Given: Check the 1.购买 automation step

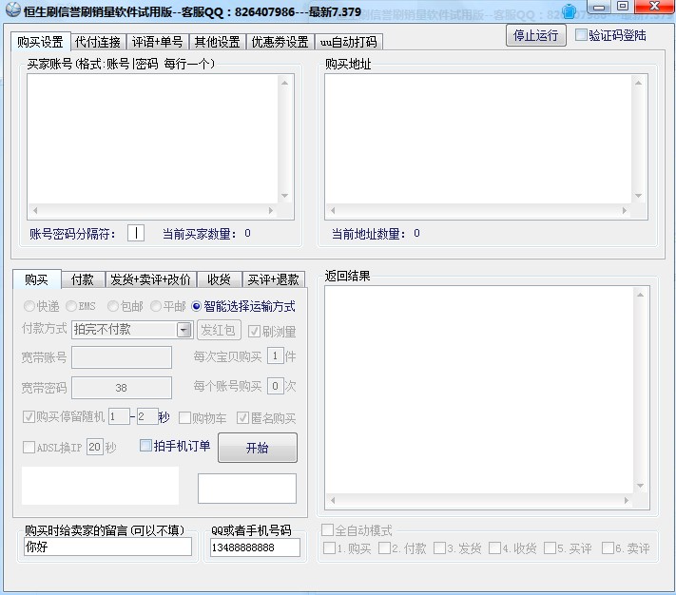Looking at the screenshot, I should pyautogui.click(x=329, y=547).
